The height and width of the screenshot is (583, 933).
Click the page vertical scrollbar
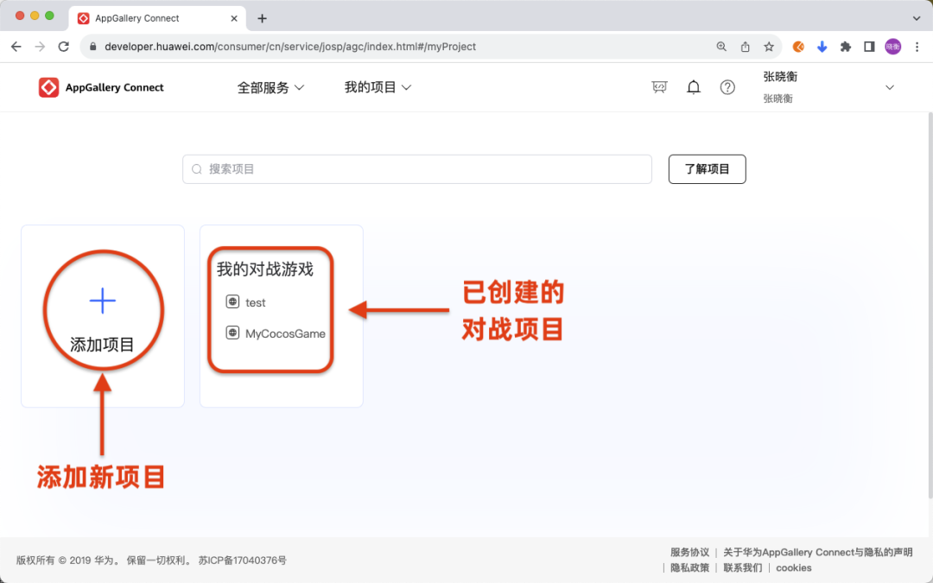point(930,305)
